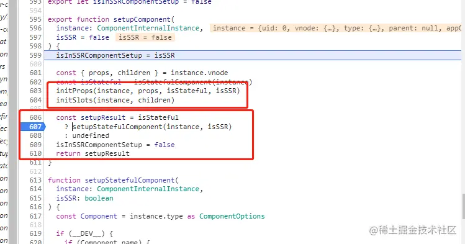Set a breakpoint on line number 599
Image resolution: width=465 pixels, height=244 pixels.
35,55
